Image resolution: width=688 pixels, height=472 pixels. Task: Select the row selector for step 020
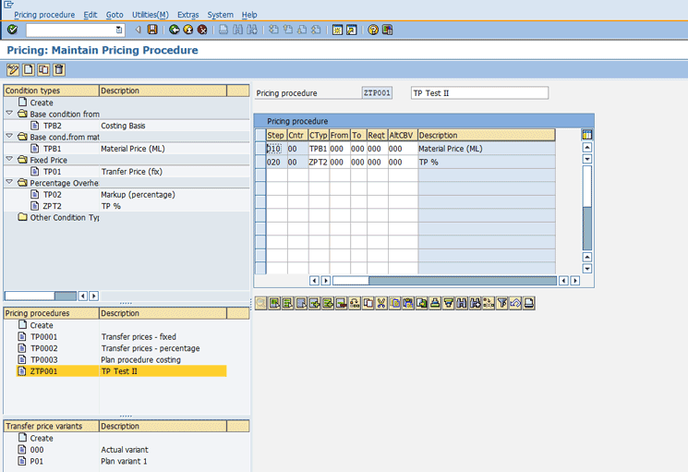tap(260, 162)
